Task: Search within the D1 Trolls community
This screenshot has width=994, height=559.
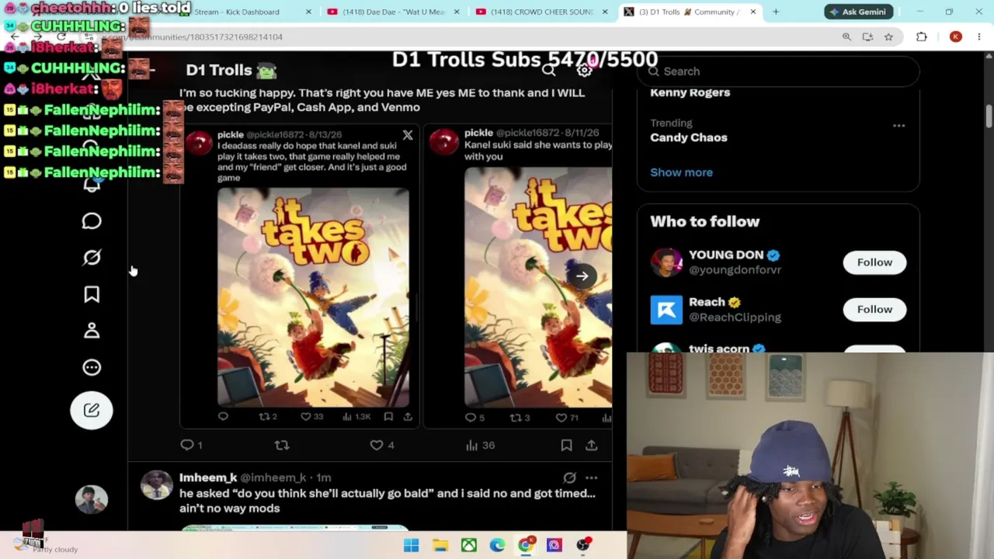Action: click(x=549, y=71)
